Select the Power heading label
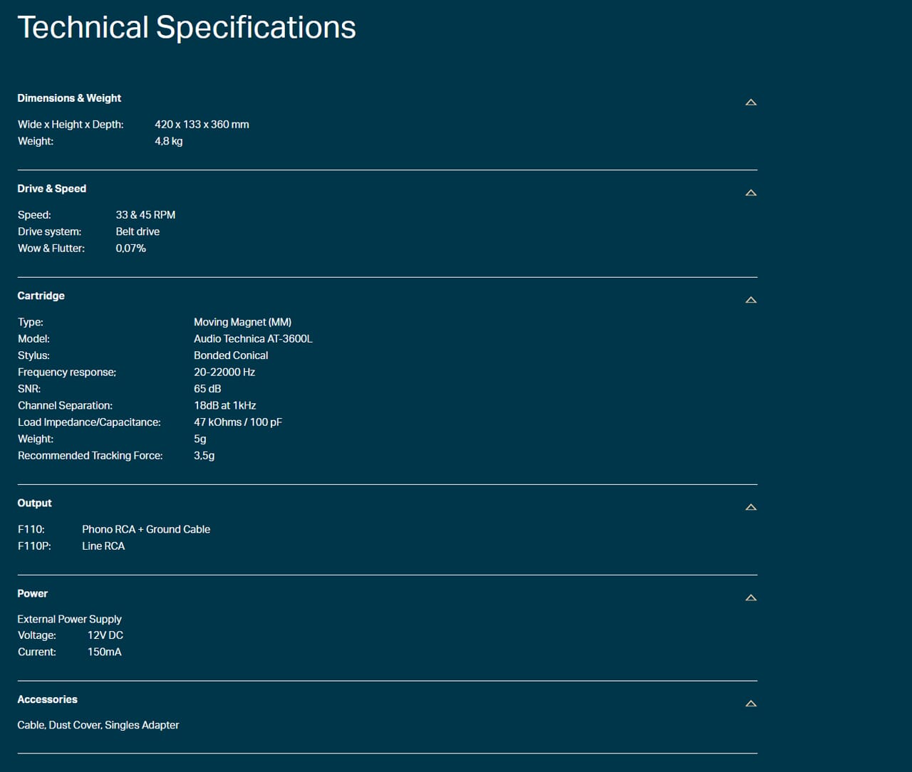Viewport: 912px width, 772px height. pyautogui.click(x=32, y=593)
